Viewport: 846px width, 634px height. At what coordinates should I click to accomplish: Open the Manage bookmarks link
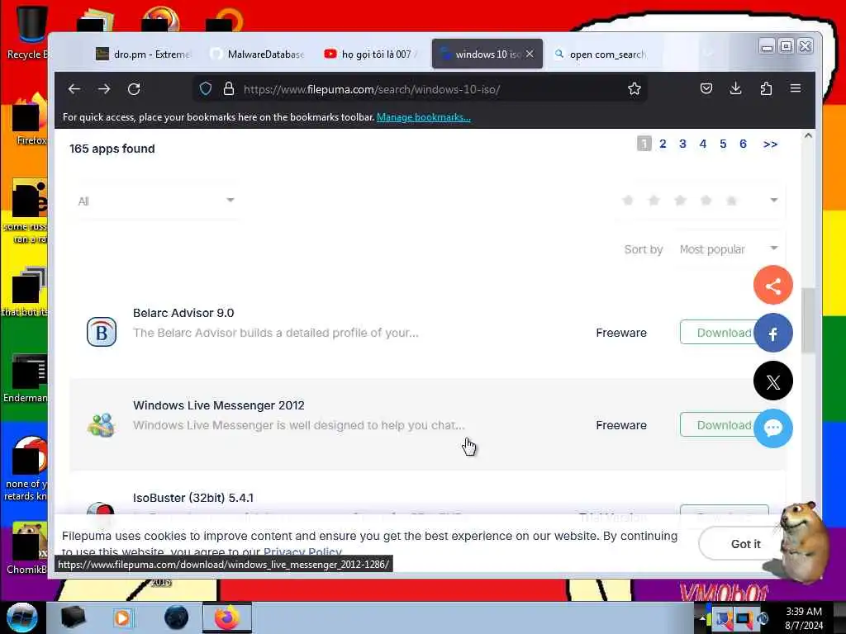(424, 117)
